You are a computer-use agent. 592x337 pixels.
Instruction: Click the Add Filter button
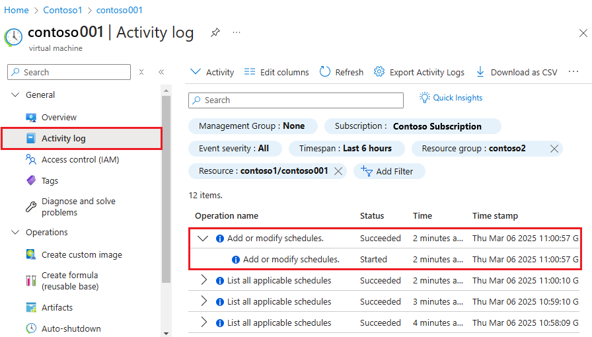tap(388, 171)
